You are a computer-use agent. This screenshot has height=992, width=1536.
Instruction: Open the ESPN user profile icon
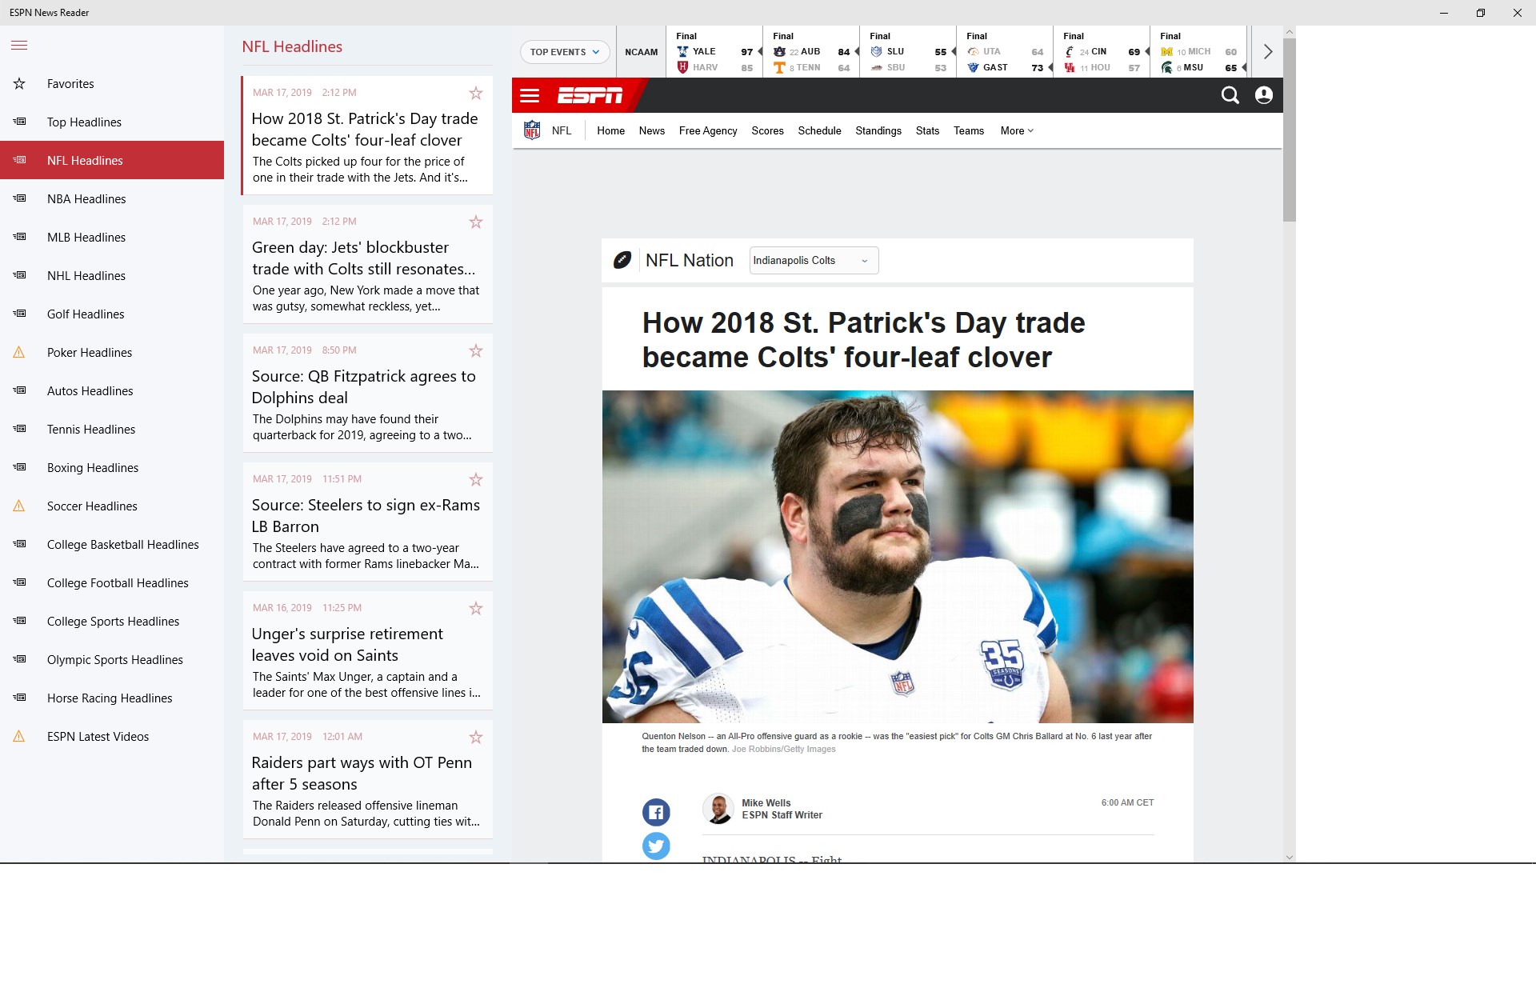[1264, 95]
